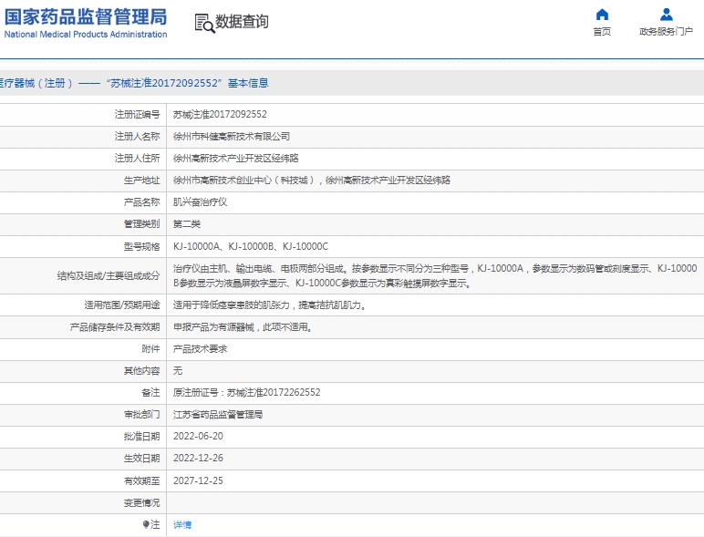
Task: Click the 其他内容 row label
Action: click(142, 370)
